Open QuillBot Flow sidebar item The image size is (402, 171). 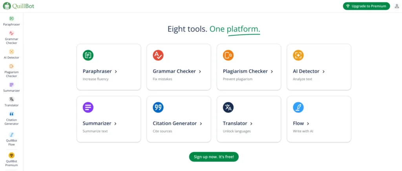coord(11,139)
